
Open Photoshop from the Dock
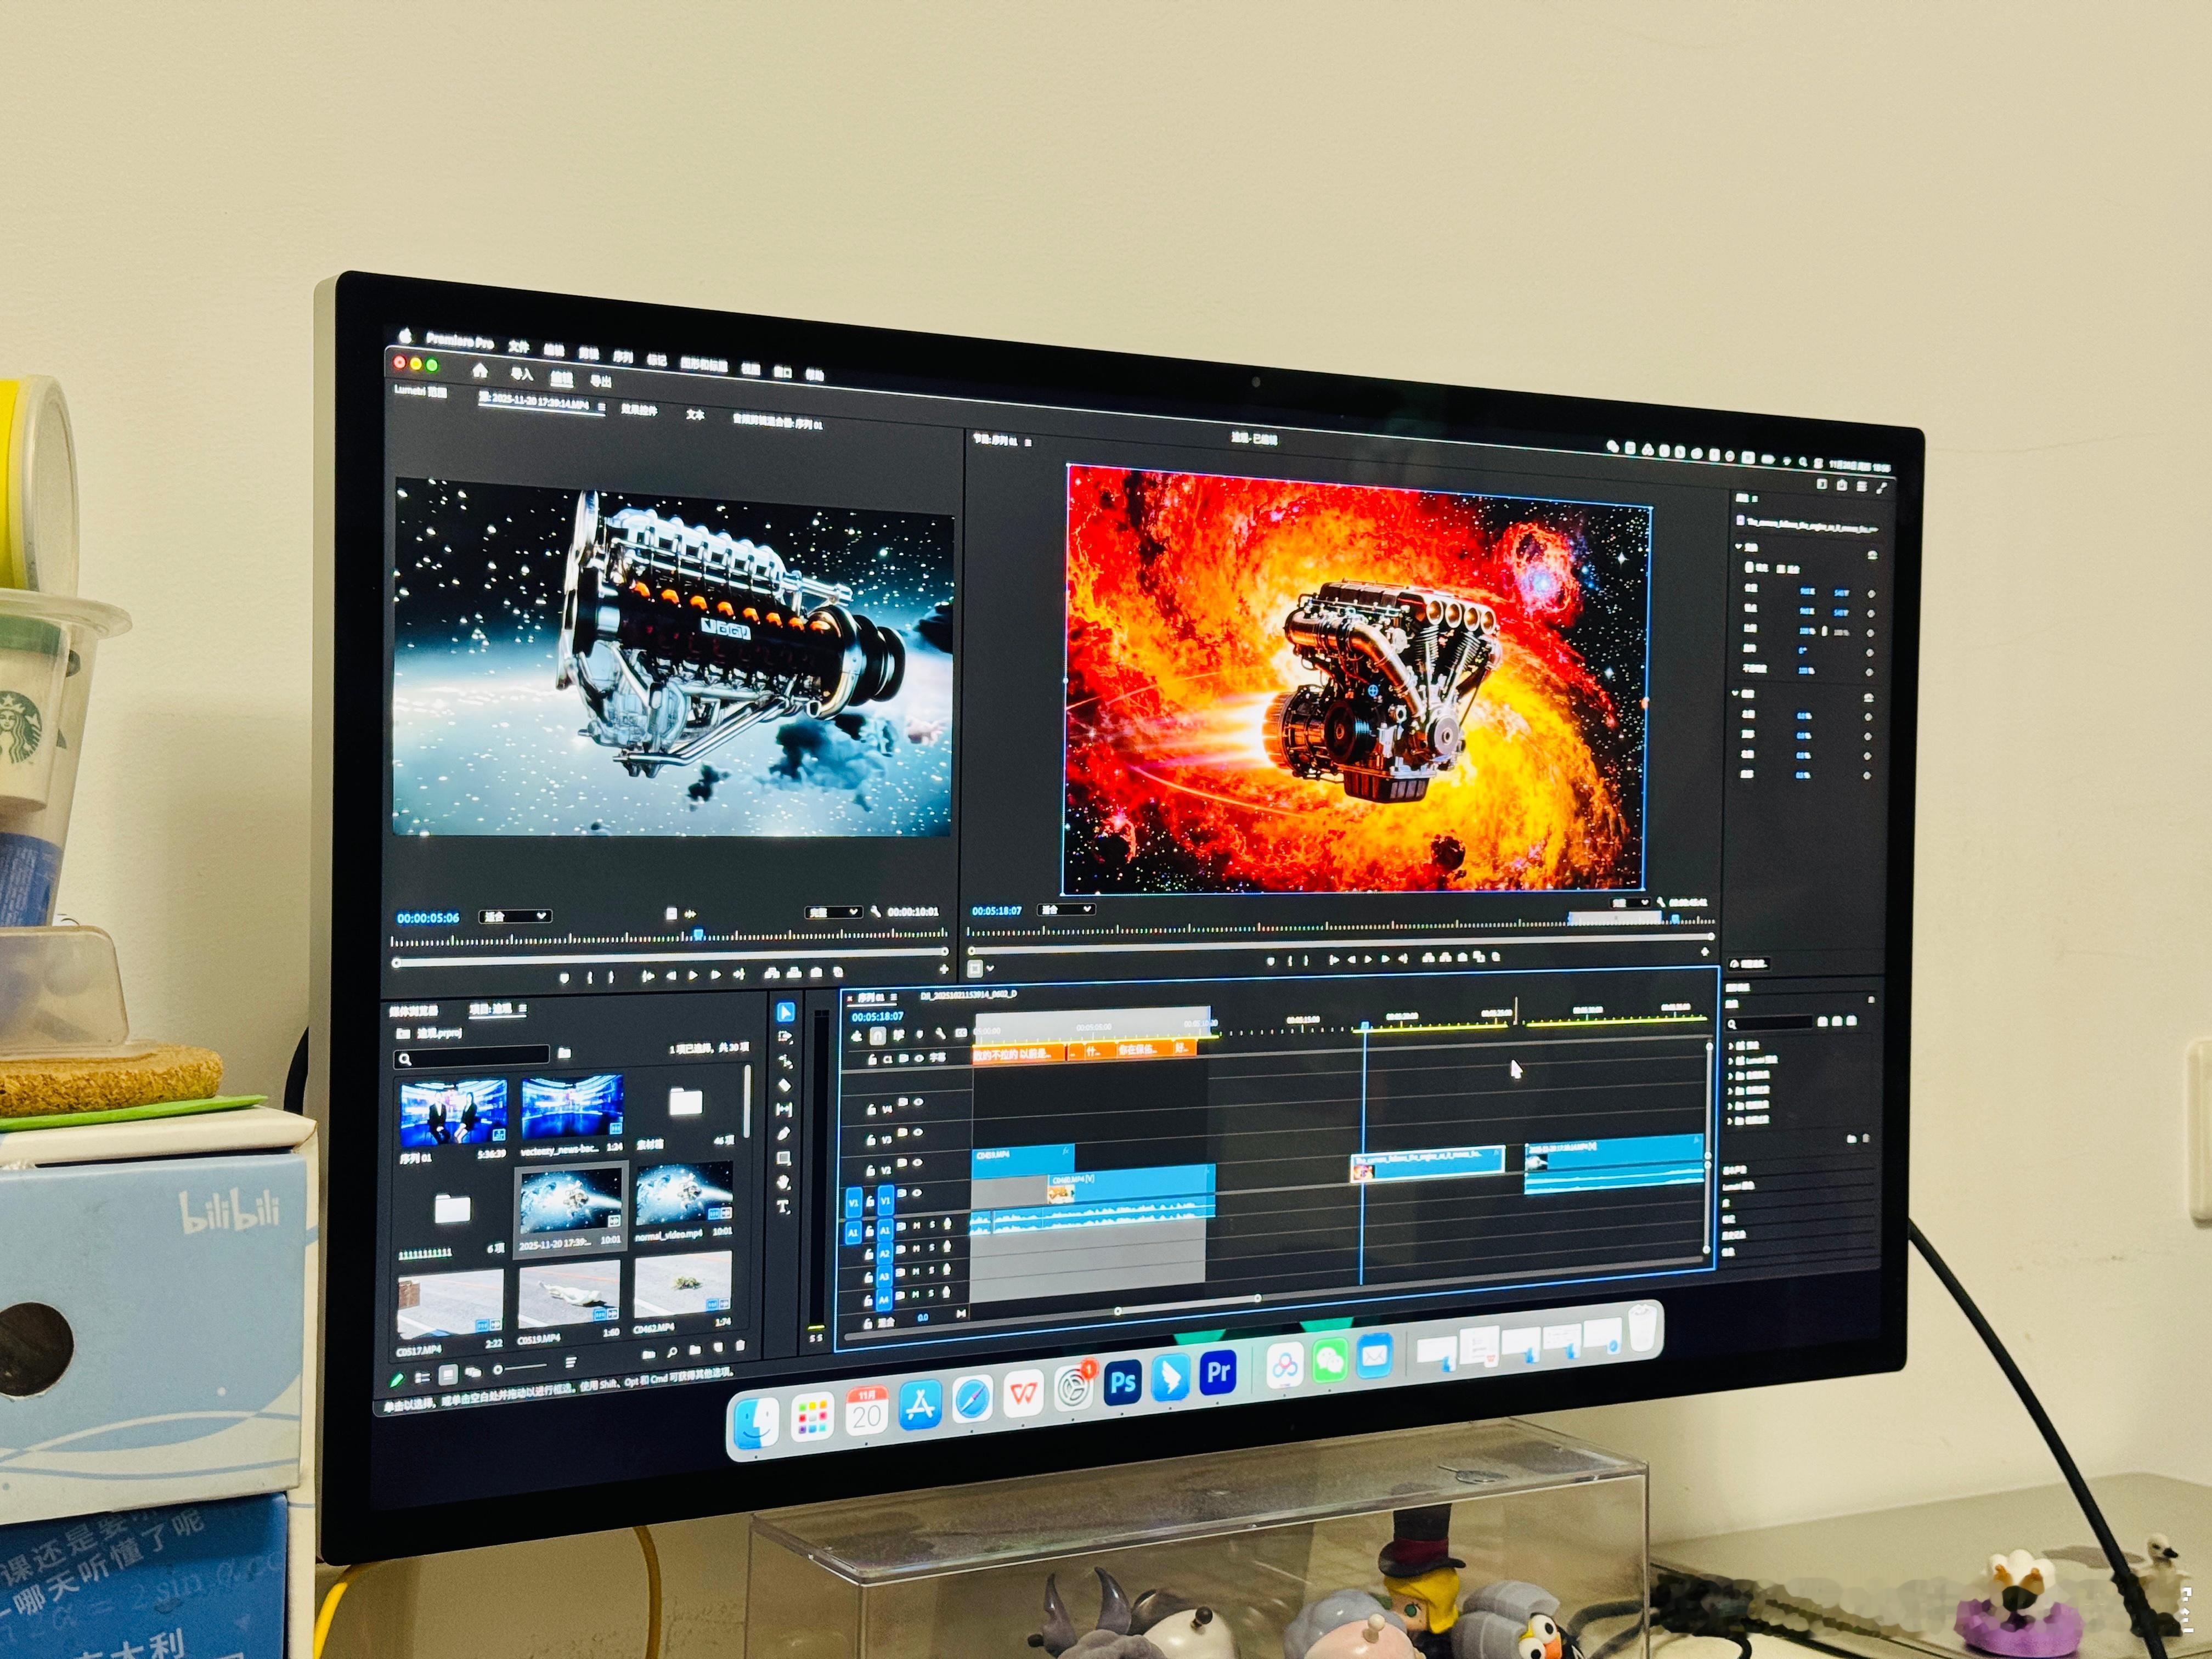coord(1122,1383)
